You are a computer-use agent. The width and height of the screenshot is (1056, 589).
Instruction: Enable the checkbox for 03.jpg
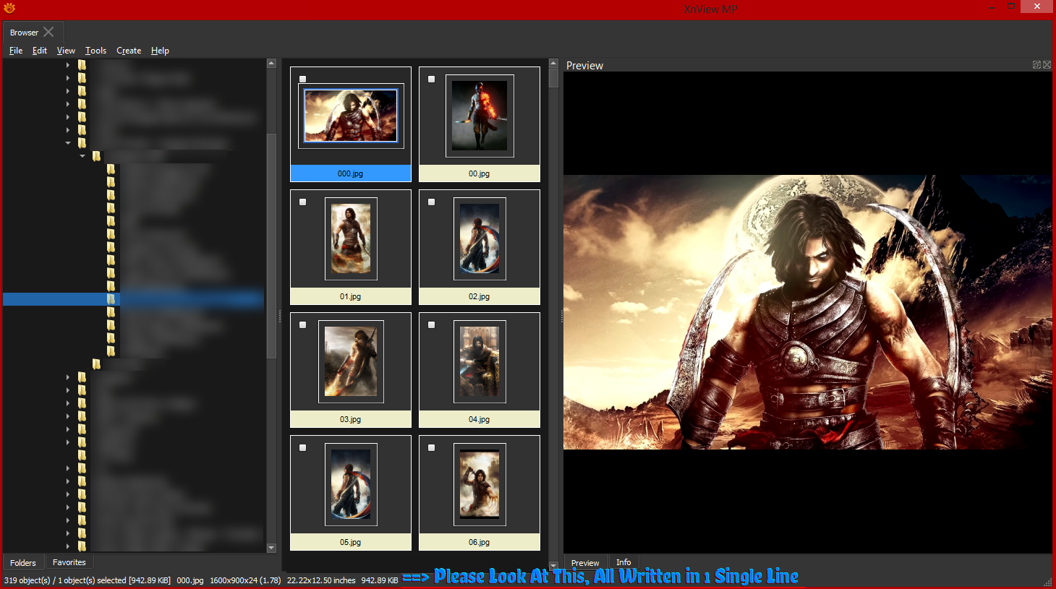point(302,325)
